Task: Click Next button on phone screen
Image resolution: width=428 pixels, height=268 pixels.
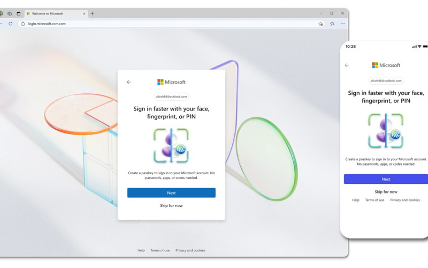Action: (386, 179)
